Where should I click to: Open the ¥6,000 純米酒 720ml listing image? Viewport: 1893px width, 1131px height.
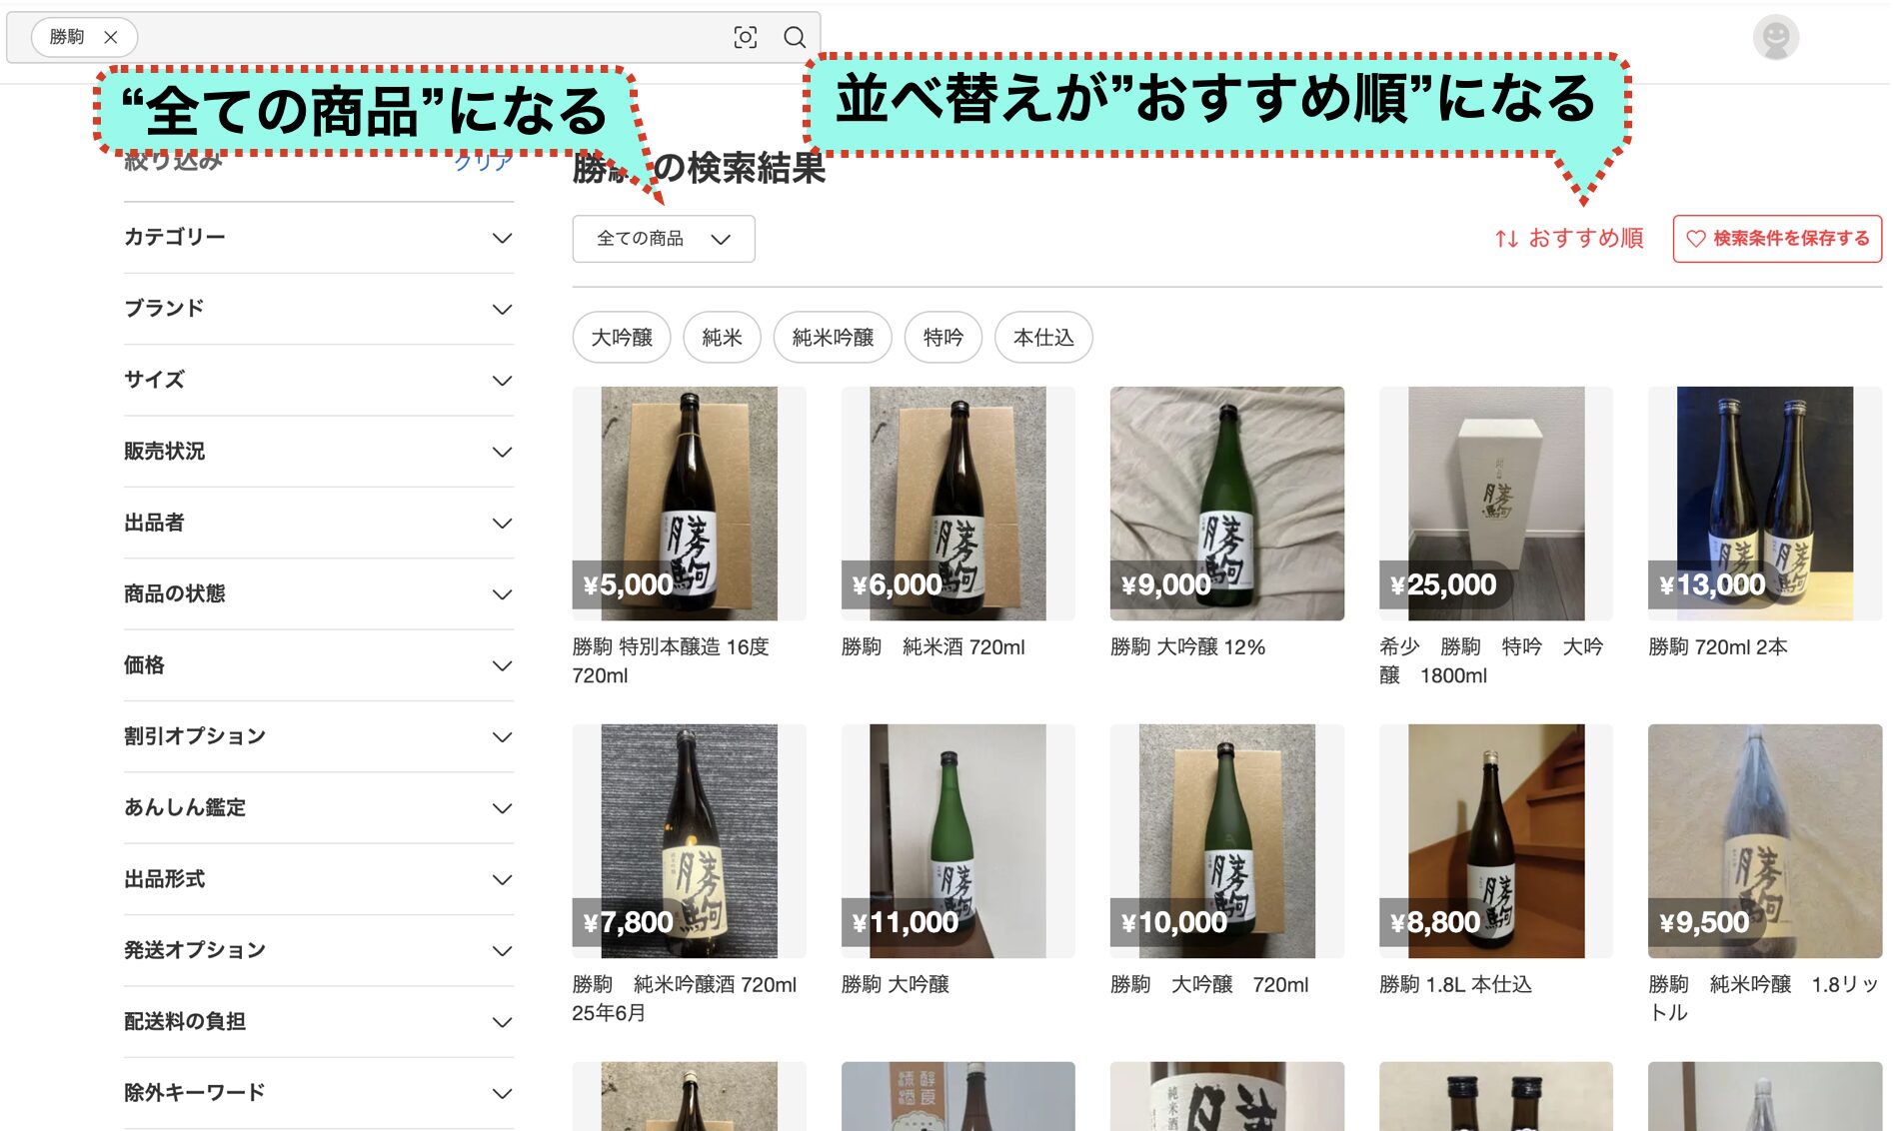tap(957, 504)
